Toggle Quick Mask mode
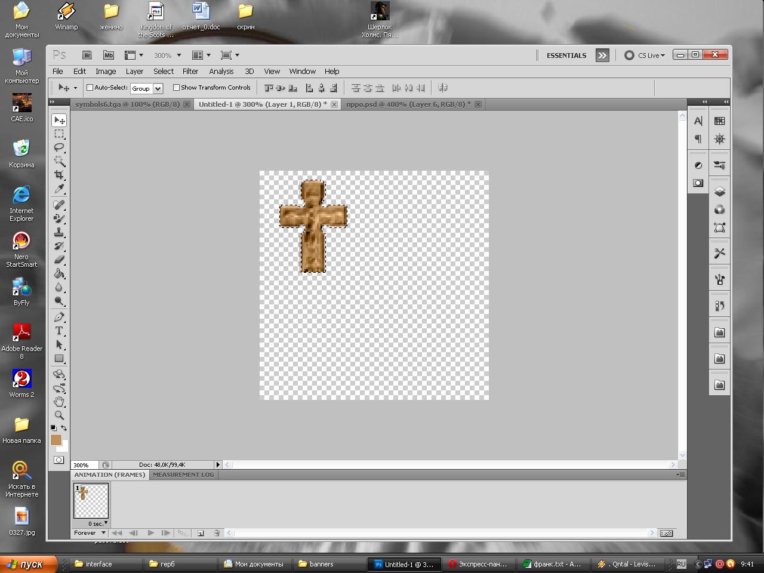Screen dimensions: 764x573 pyautogui.click(x=58, y=460)
